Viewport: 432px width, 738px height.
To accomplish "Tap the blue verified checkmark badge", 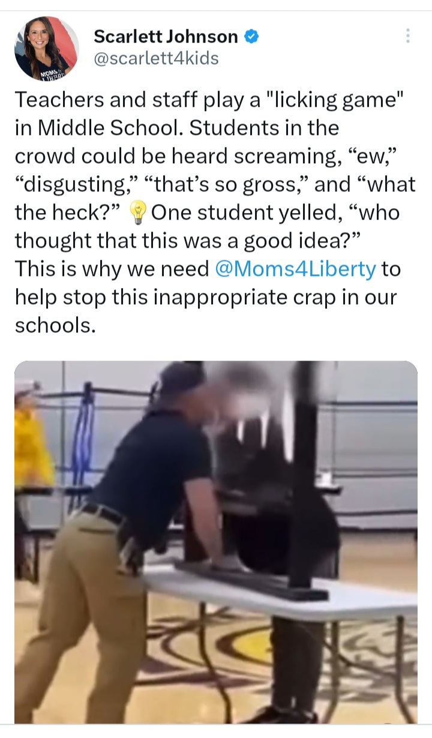I will coord(251,37).
